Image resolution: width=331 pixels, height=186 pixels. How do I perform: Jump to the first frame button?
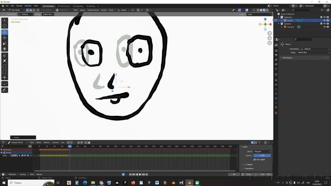pos(130,175)
